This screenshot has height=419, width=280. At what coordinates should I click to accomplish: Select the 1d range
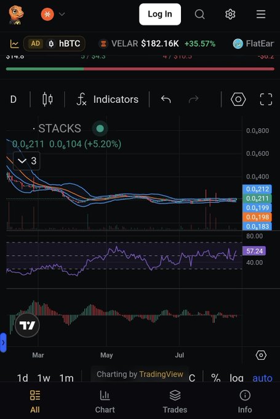coord(22,378)
